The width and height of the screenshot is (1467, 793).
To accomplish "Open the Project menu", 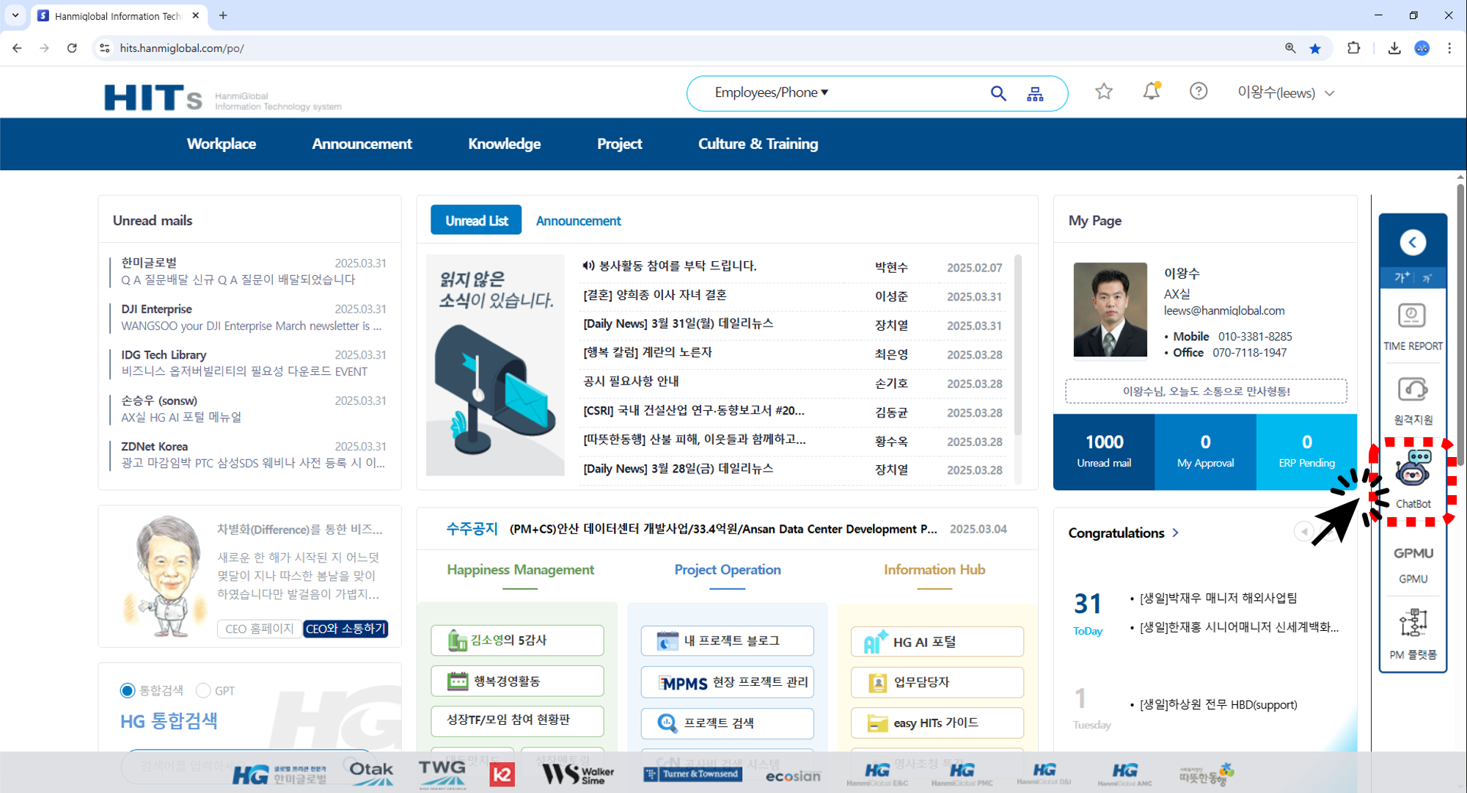I will pos(619,144).
